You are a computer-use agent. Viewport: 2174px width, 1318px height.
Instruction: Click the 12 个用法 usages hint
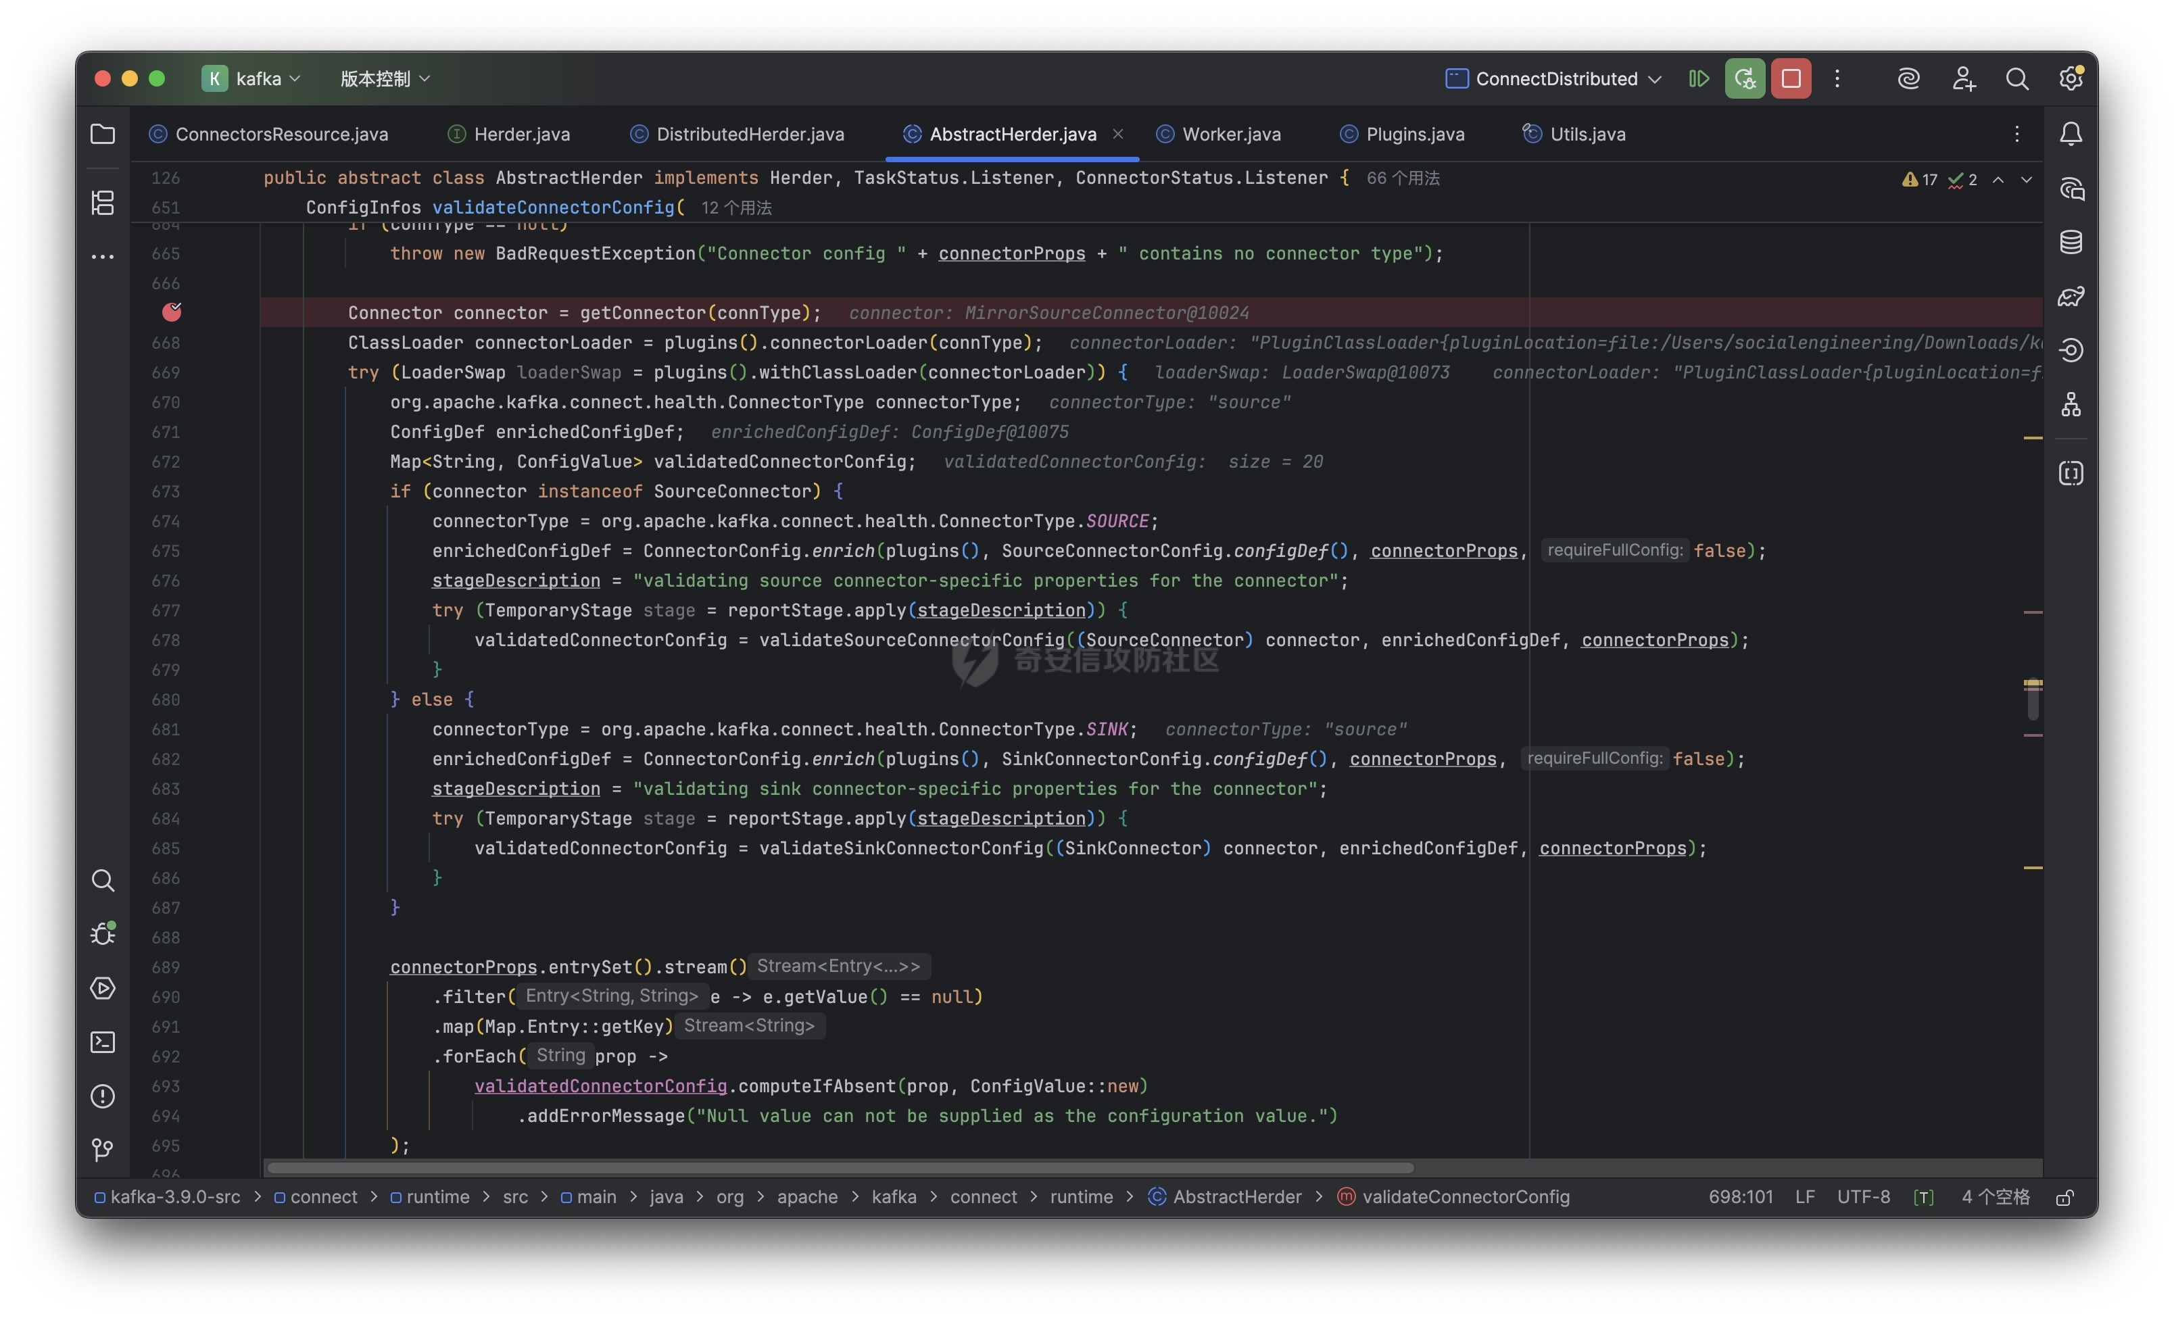point(736,208)
